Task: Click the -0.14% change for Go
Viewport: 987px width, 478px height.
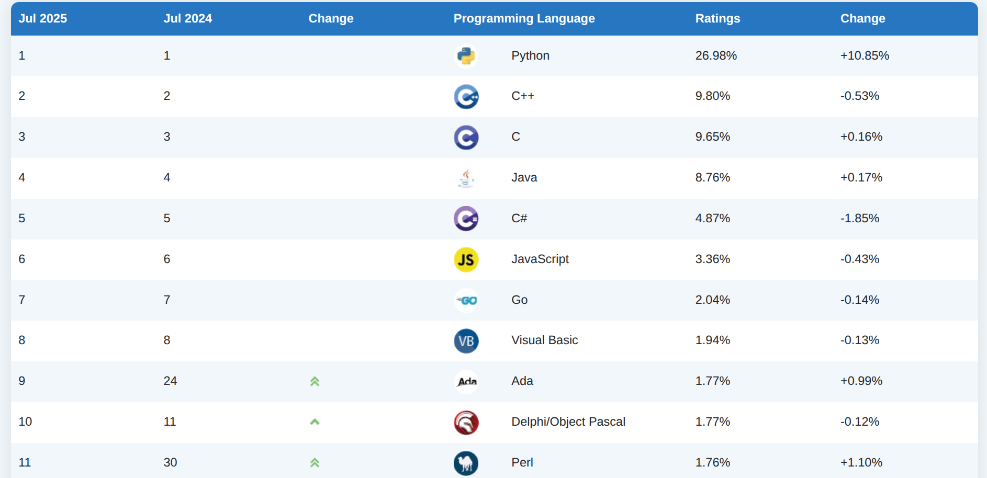Action: [859, 300]
